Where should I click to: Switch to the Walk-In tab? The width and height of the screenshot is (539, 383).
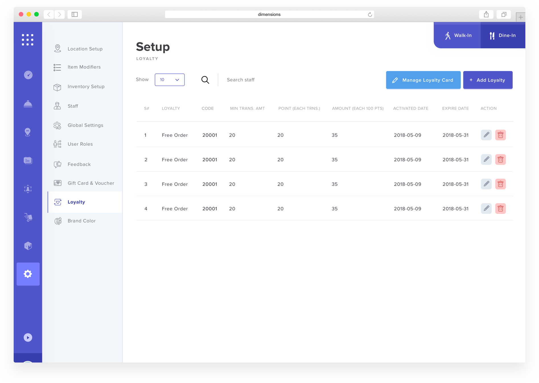pos(458,35)
